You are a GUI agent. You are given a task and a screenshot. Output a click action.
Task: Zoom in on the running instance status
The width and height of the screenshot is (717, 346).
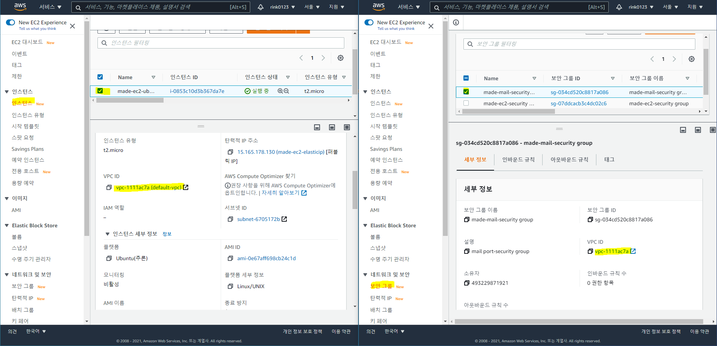pyautogui.click(x=280, y=91)
